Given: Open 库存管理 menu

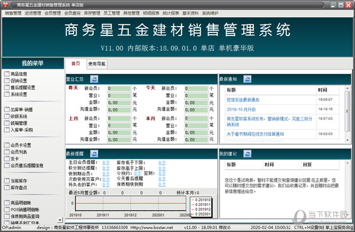Looking at the screenshot, I should tap(92, 13).
